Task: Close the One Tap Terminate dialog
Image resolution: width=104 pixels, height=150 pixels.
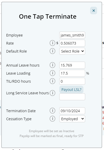Action: pos(94,11)
